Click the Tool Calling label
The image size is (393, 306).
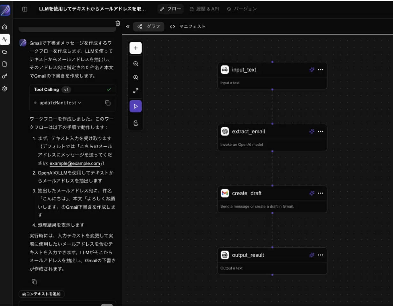coord(46,90)
